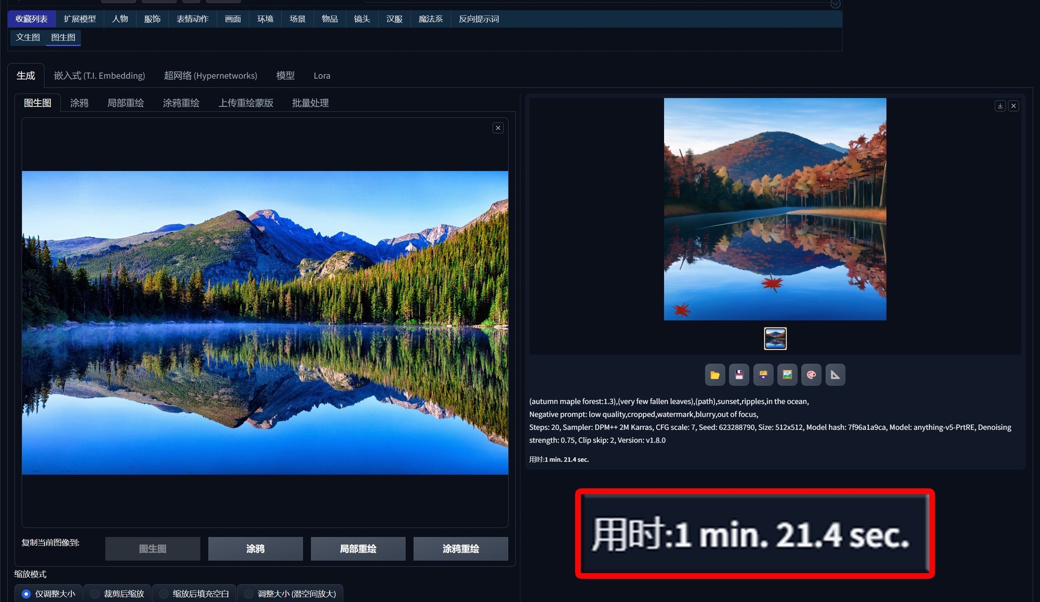The width and height of the screenshot is (1040, 602).
Task: Open the 物品 prompt category
Action: 330,19
